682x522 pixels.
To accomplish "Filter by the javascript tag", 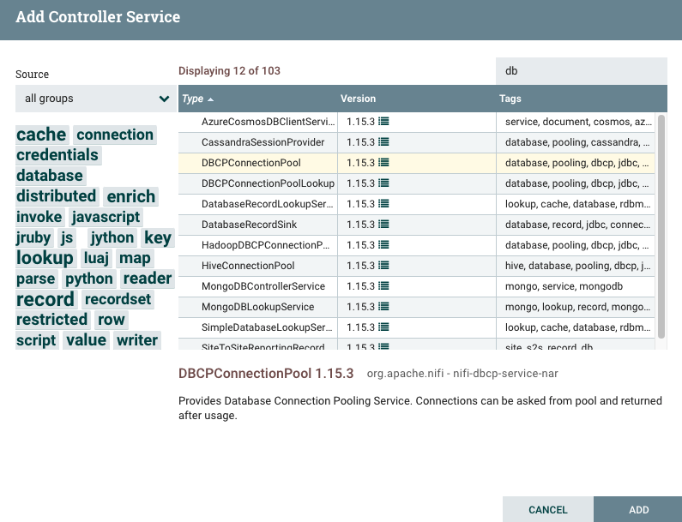I will click(x=106, y=217).
